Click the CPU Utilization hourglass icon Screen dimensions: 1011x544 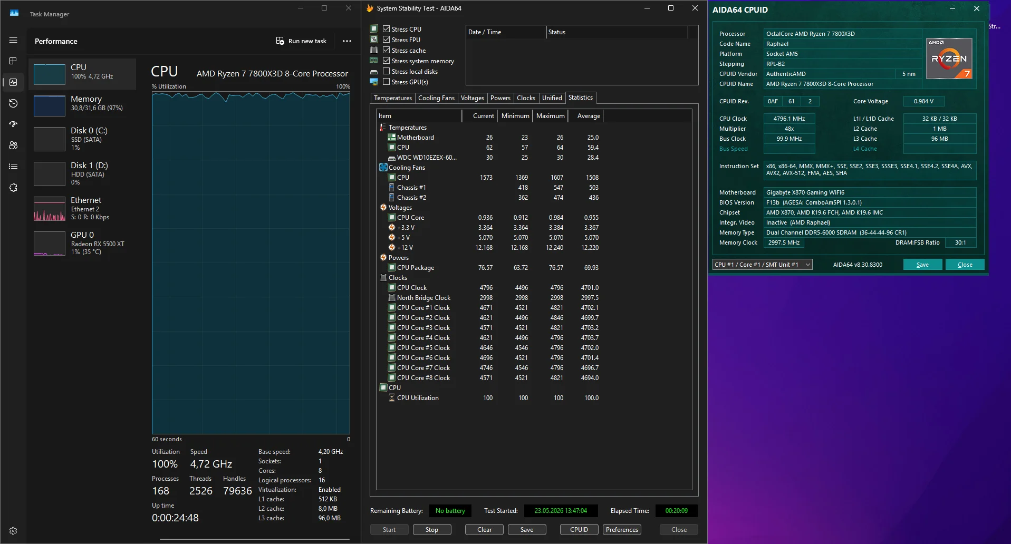[392, 397]
